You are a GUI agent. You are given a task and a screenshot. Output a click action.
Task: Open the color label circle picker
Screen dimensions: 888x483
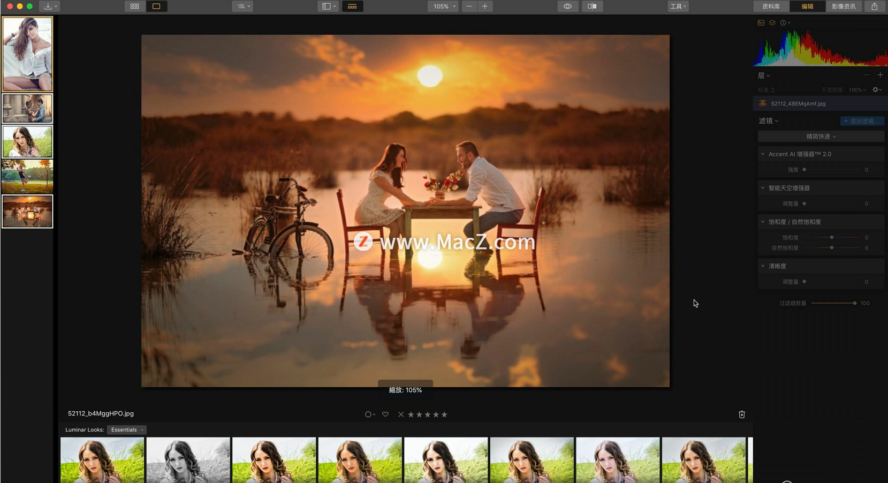tap(370, 414)
